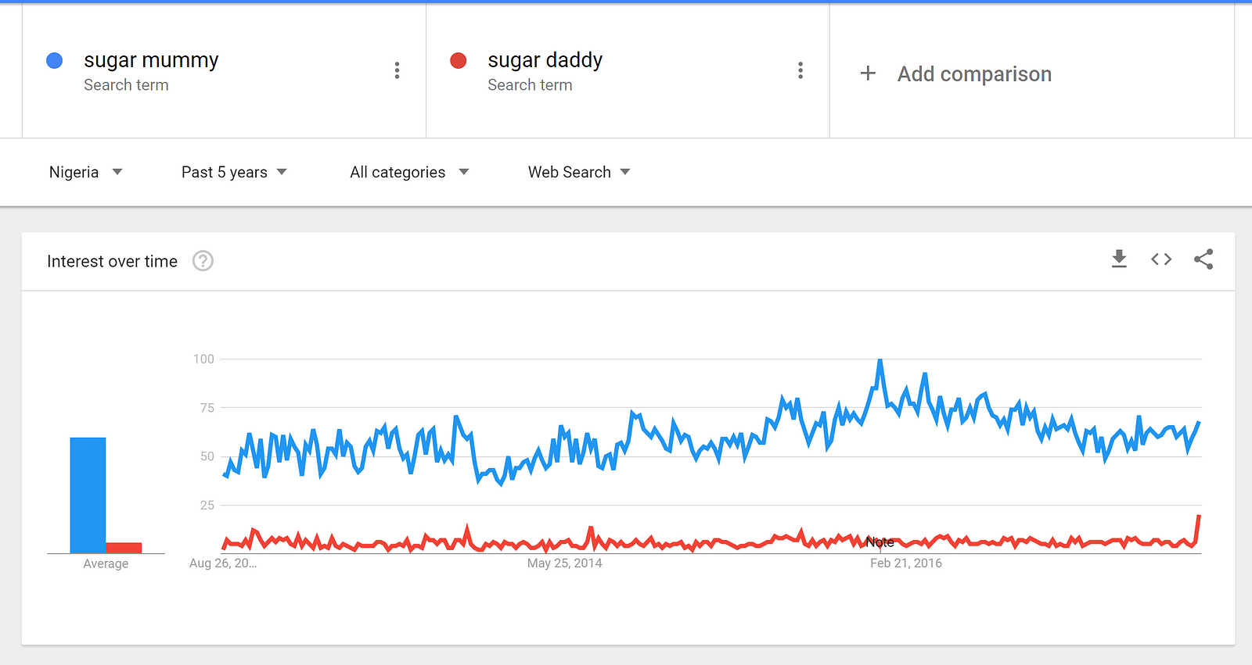
Task: Click the blue sugar mummy color dot
Action: pos(55,61)
